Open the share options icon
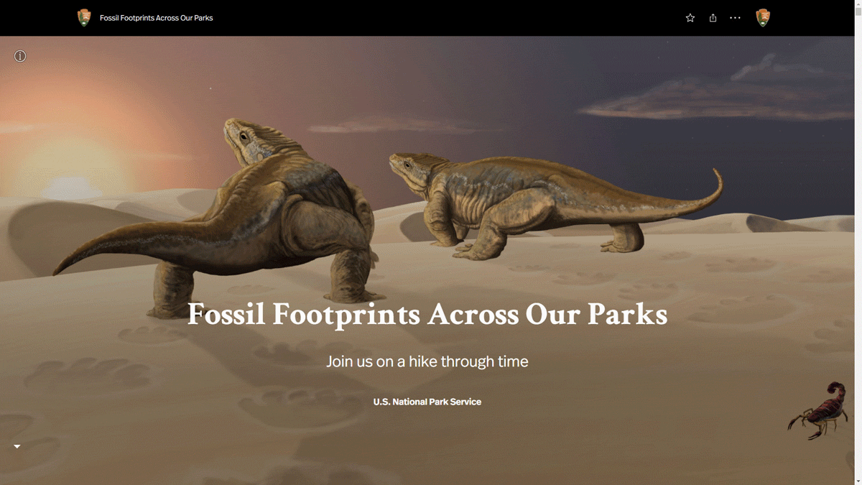The width and height of the screenshot is (862, 485). (x=713, y=18)
